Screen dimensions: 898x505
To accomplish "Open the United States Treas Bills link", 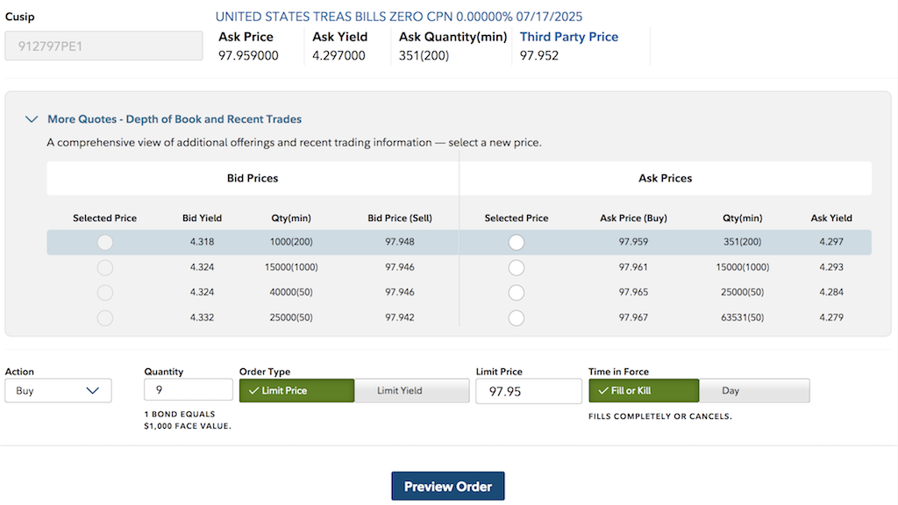I will (398, 17).
